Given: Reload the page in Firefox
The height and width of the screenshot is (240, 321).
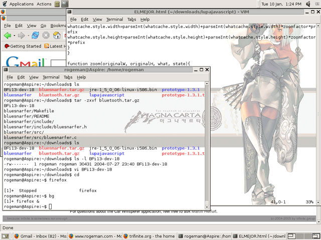Looking at the screenshot, I should [x=35, y=35].
